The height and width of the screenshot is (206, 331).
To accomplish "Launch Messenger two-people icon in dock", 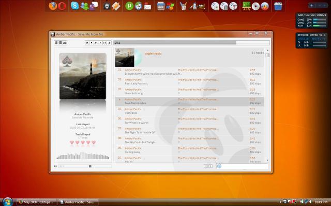I will [x=84, y=6].
